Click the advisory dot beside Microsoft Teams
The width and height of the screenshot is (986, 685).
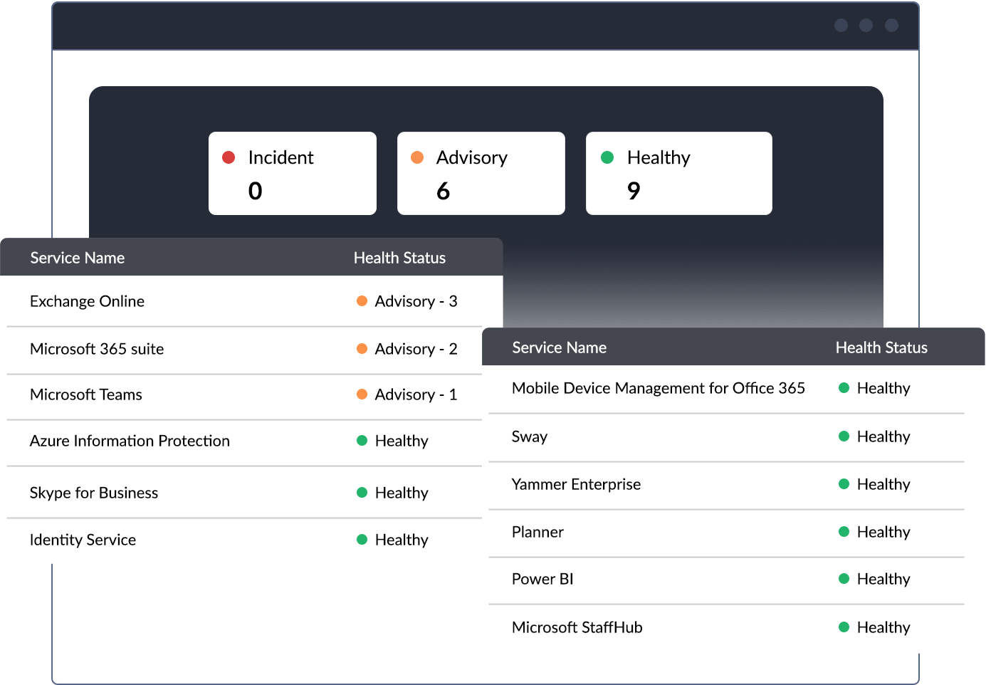(x=362, y=394)
